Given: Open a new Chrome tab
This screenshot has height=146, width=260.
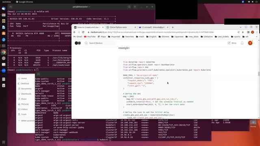Looking at the screenshot, I should pos(173,27).
